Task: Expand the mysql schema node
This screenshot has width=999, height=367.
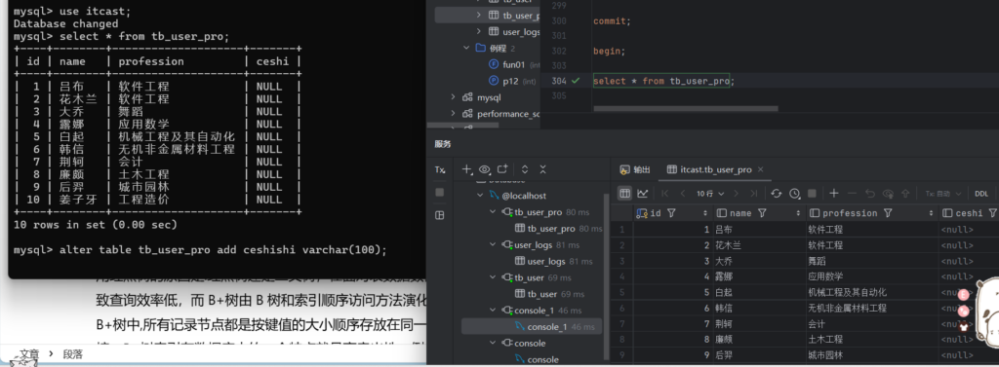Action: [453, 97]
